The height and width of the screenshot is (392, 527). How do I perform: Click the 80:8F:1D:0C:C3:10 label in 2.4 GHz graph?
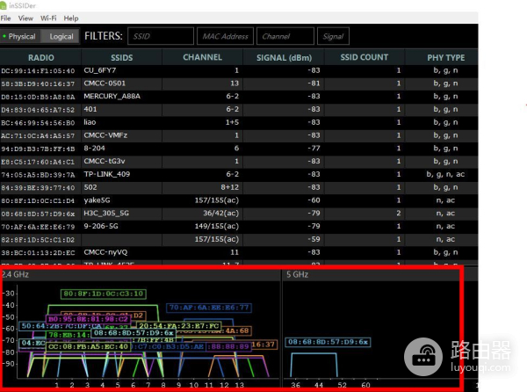pos(104,294)
